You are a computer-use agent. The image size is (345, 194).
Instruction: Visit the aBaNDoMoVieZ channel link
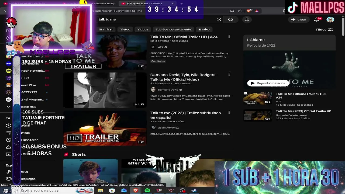[168, 128]
